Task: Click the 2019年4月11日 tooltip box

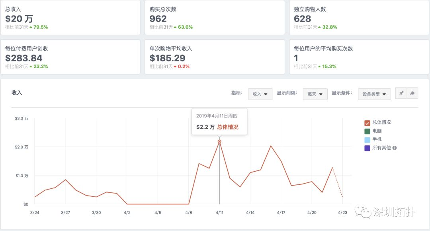Action: click(x=219, y=121)
